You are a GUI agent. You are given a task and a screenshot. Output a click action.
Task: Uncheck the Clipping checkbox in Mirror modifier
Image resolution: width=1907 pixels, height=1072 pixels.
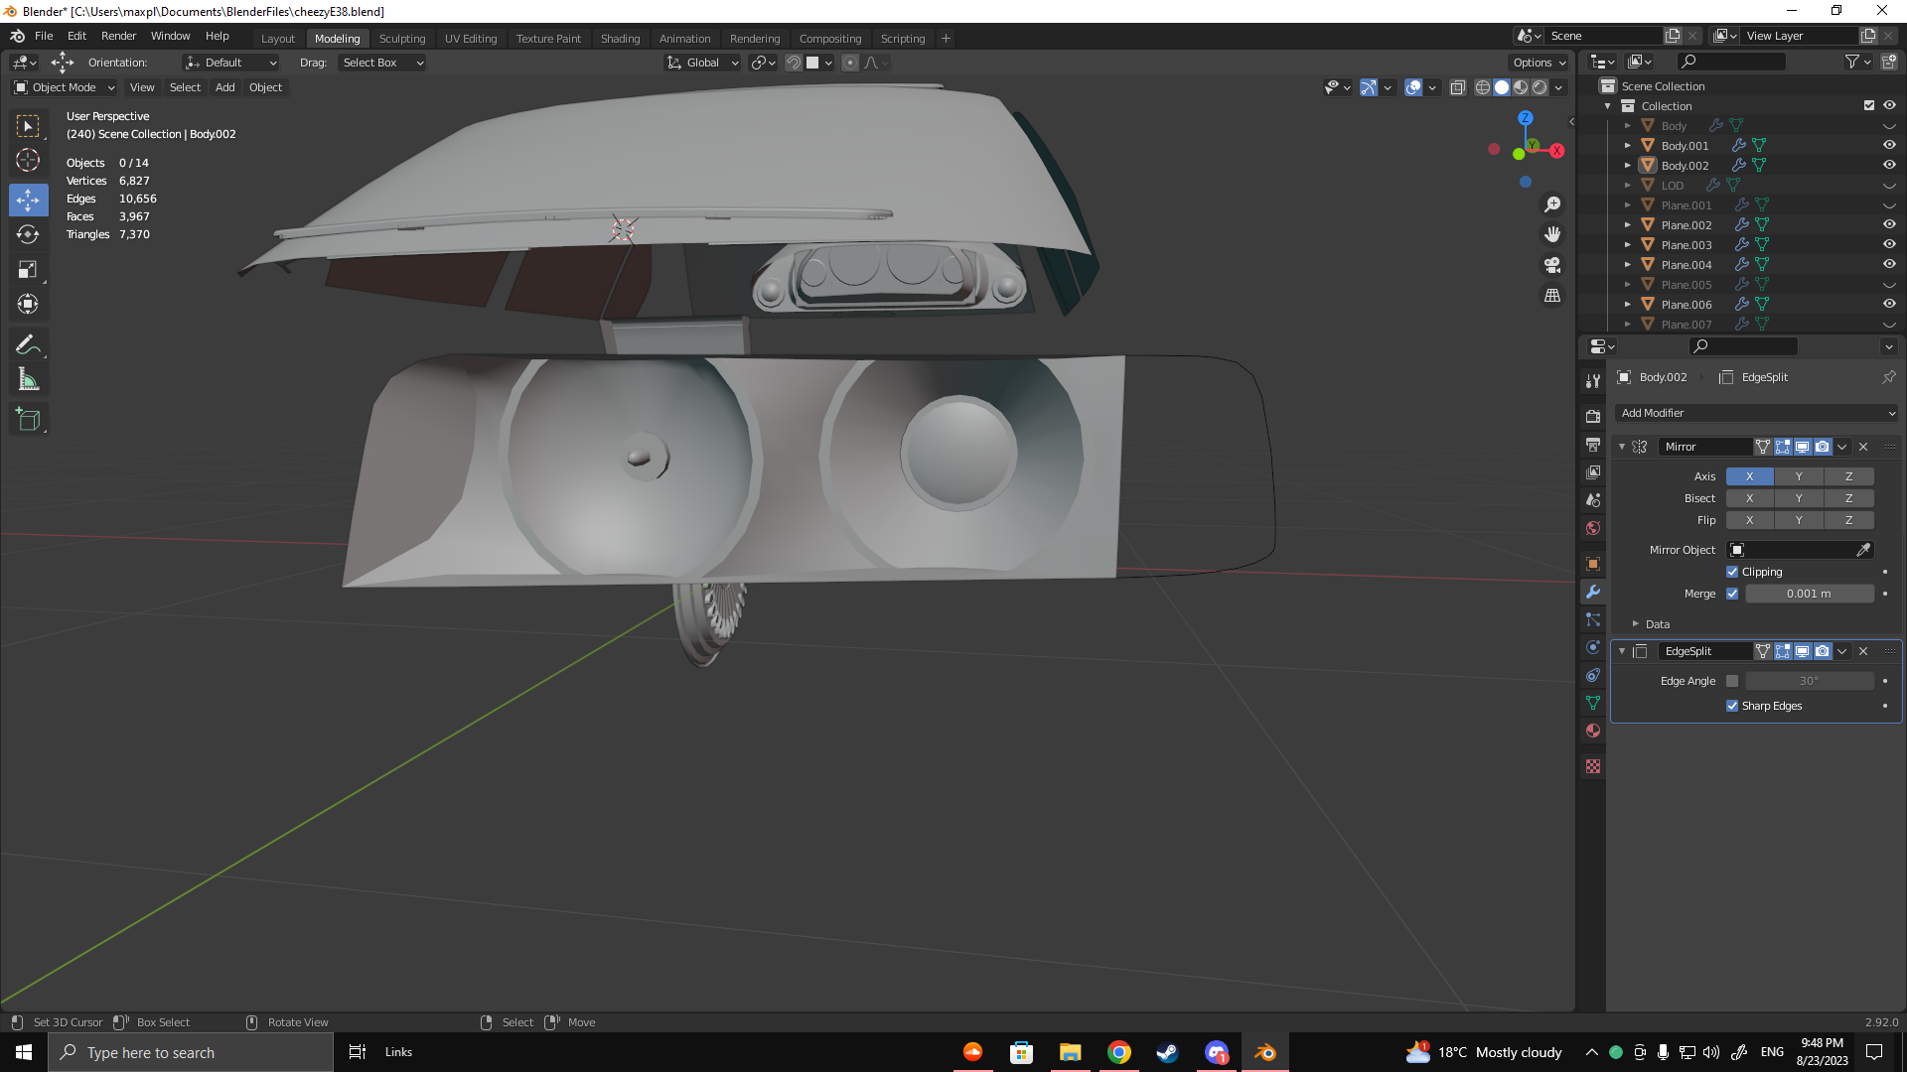click(x=1732, y=572)
